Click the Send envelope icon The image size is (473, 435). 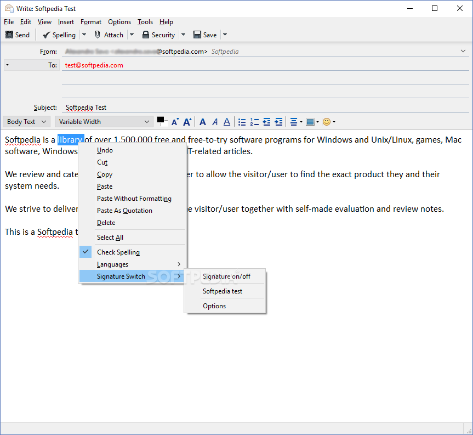coord(9,35)
